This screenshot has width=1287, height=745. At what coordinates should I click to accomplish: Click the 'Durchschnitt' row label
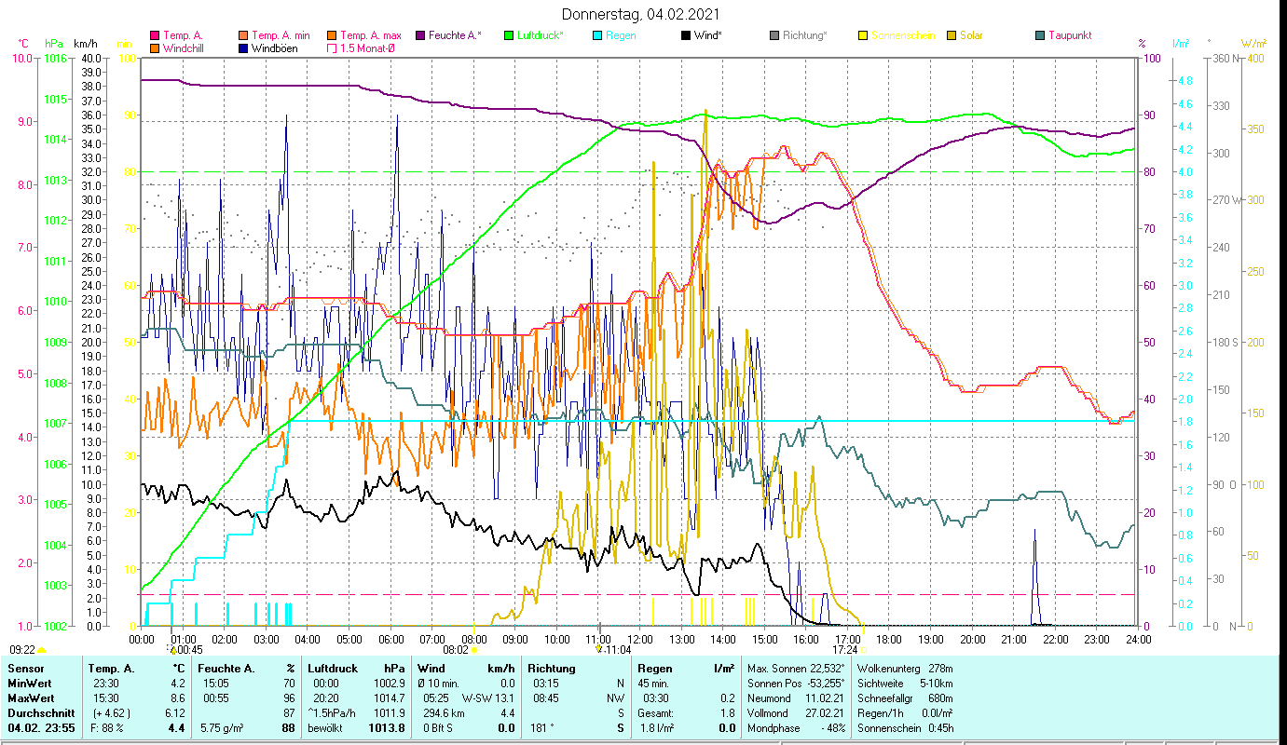tap(40, 712)
